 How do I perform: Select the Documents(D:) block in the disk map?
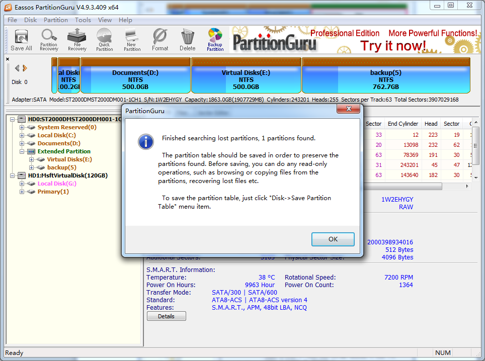pyautogui.click(x=135, y=75)
